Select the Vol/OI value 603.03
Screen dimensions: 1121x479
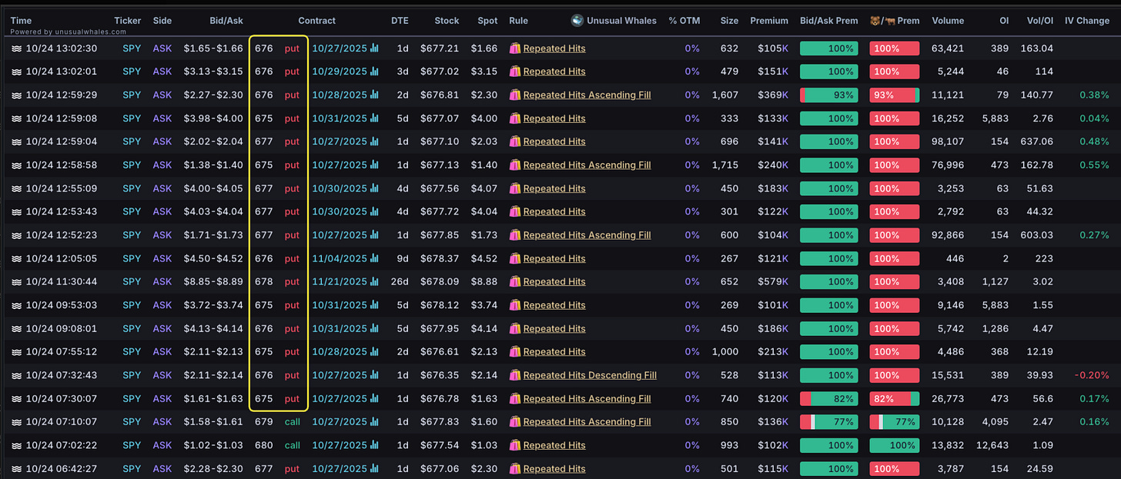click(1036, 235)
